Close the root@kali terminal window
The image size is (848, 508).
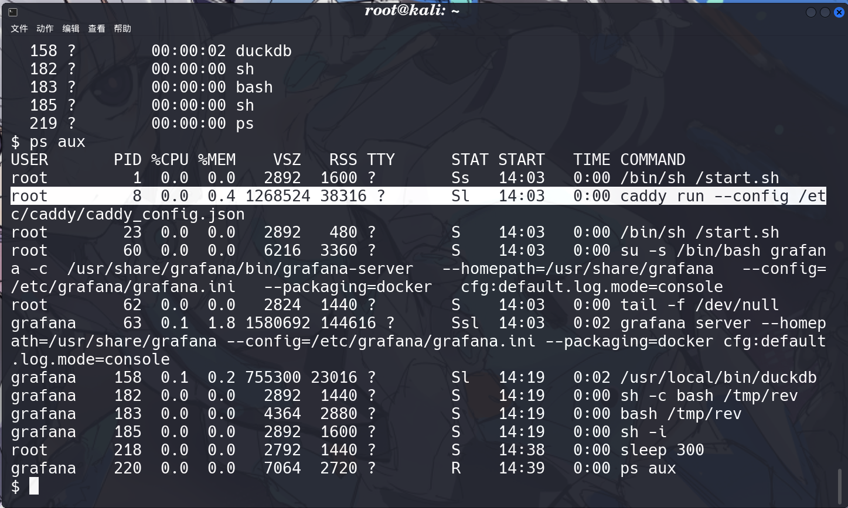838,12
